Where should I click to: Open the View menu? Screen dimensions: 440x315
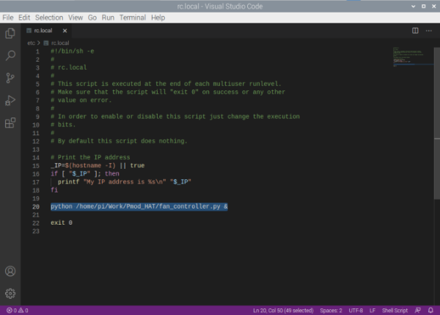coord(76,18)
